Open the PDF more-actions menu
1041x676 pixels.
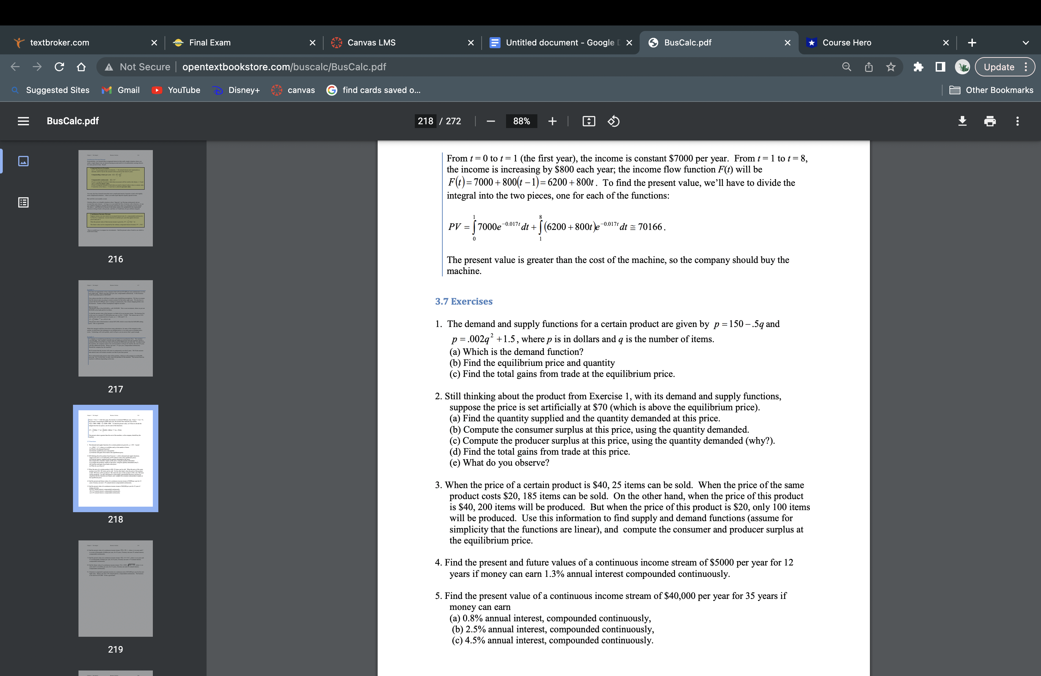pos(1017,121)
